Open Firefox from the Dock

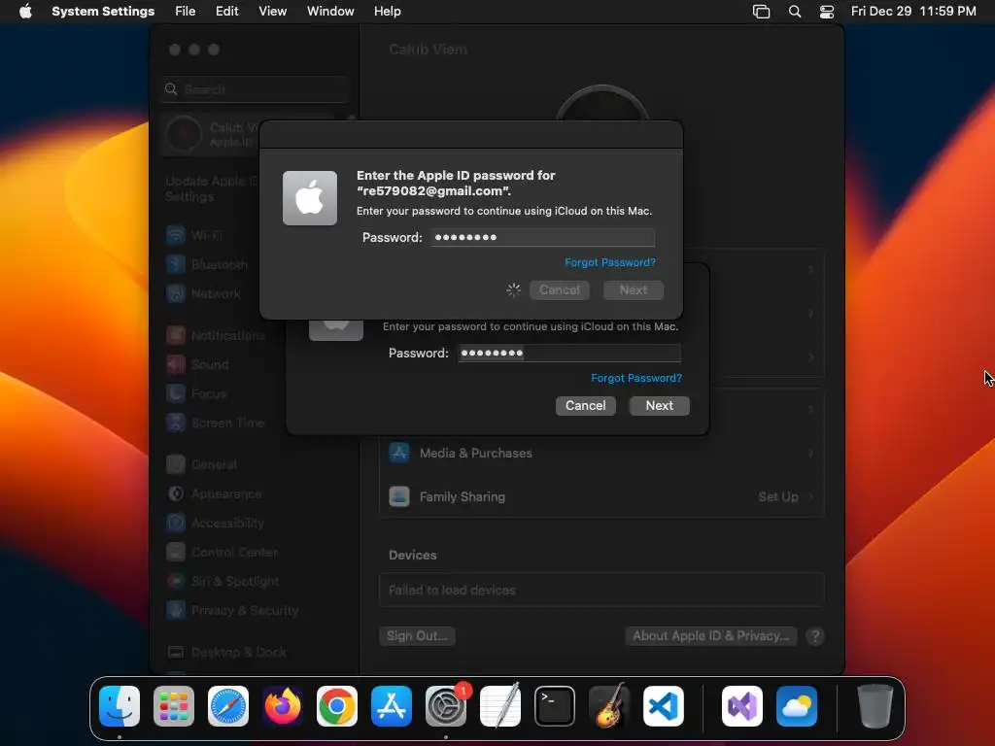pos(283,706)
